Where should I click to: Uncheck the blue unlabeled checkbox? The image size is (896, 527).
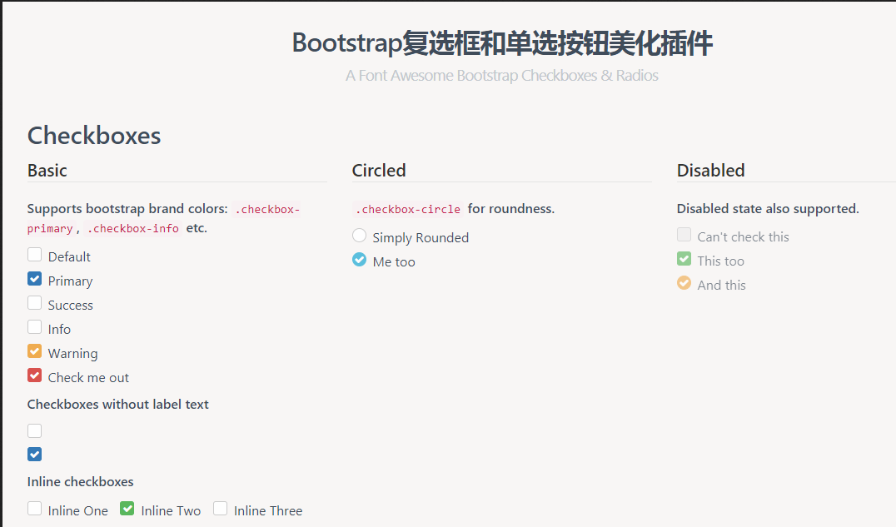(x=34, y=454)
